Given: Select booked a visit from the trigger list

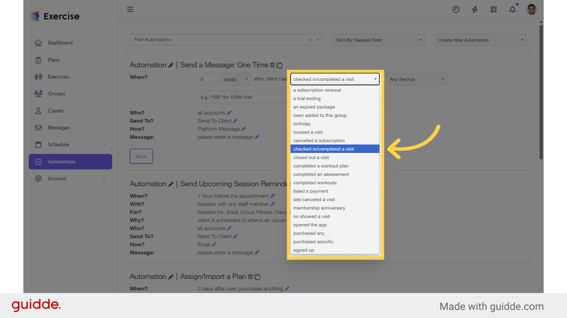Looking at the screenshot, I should tap(308, 132).
